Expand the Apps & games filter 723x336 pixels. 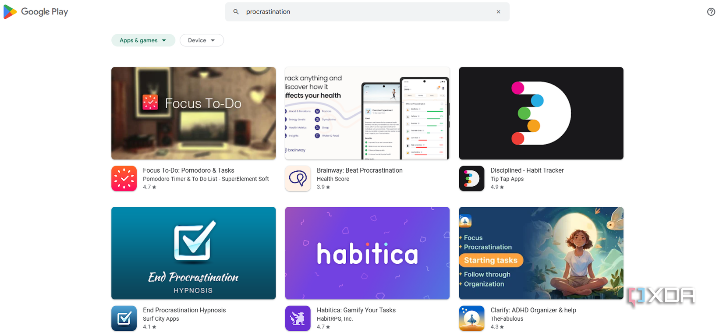coord(143,40)
